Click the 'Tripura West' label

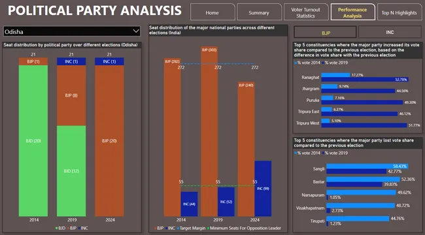click(308, 123)
